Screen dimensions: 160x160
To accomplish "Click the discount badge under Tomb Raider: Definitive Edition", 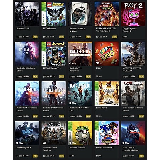I will pyautogui.click(x=141, y=116).
